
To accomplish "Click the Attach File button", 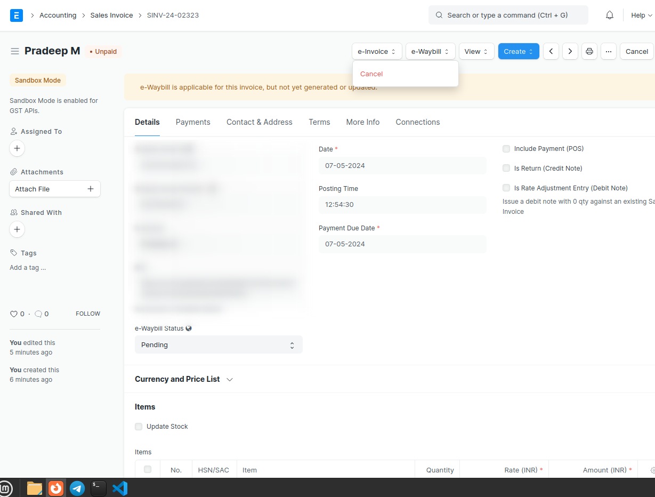I will [55, 189].
